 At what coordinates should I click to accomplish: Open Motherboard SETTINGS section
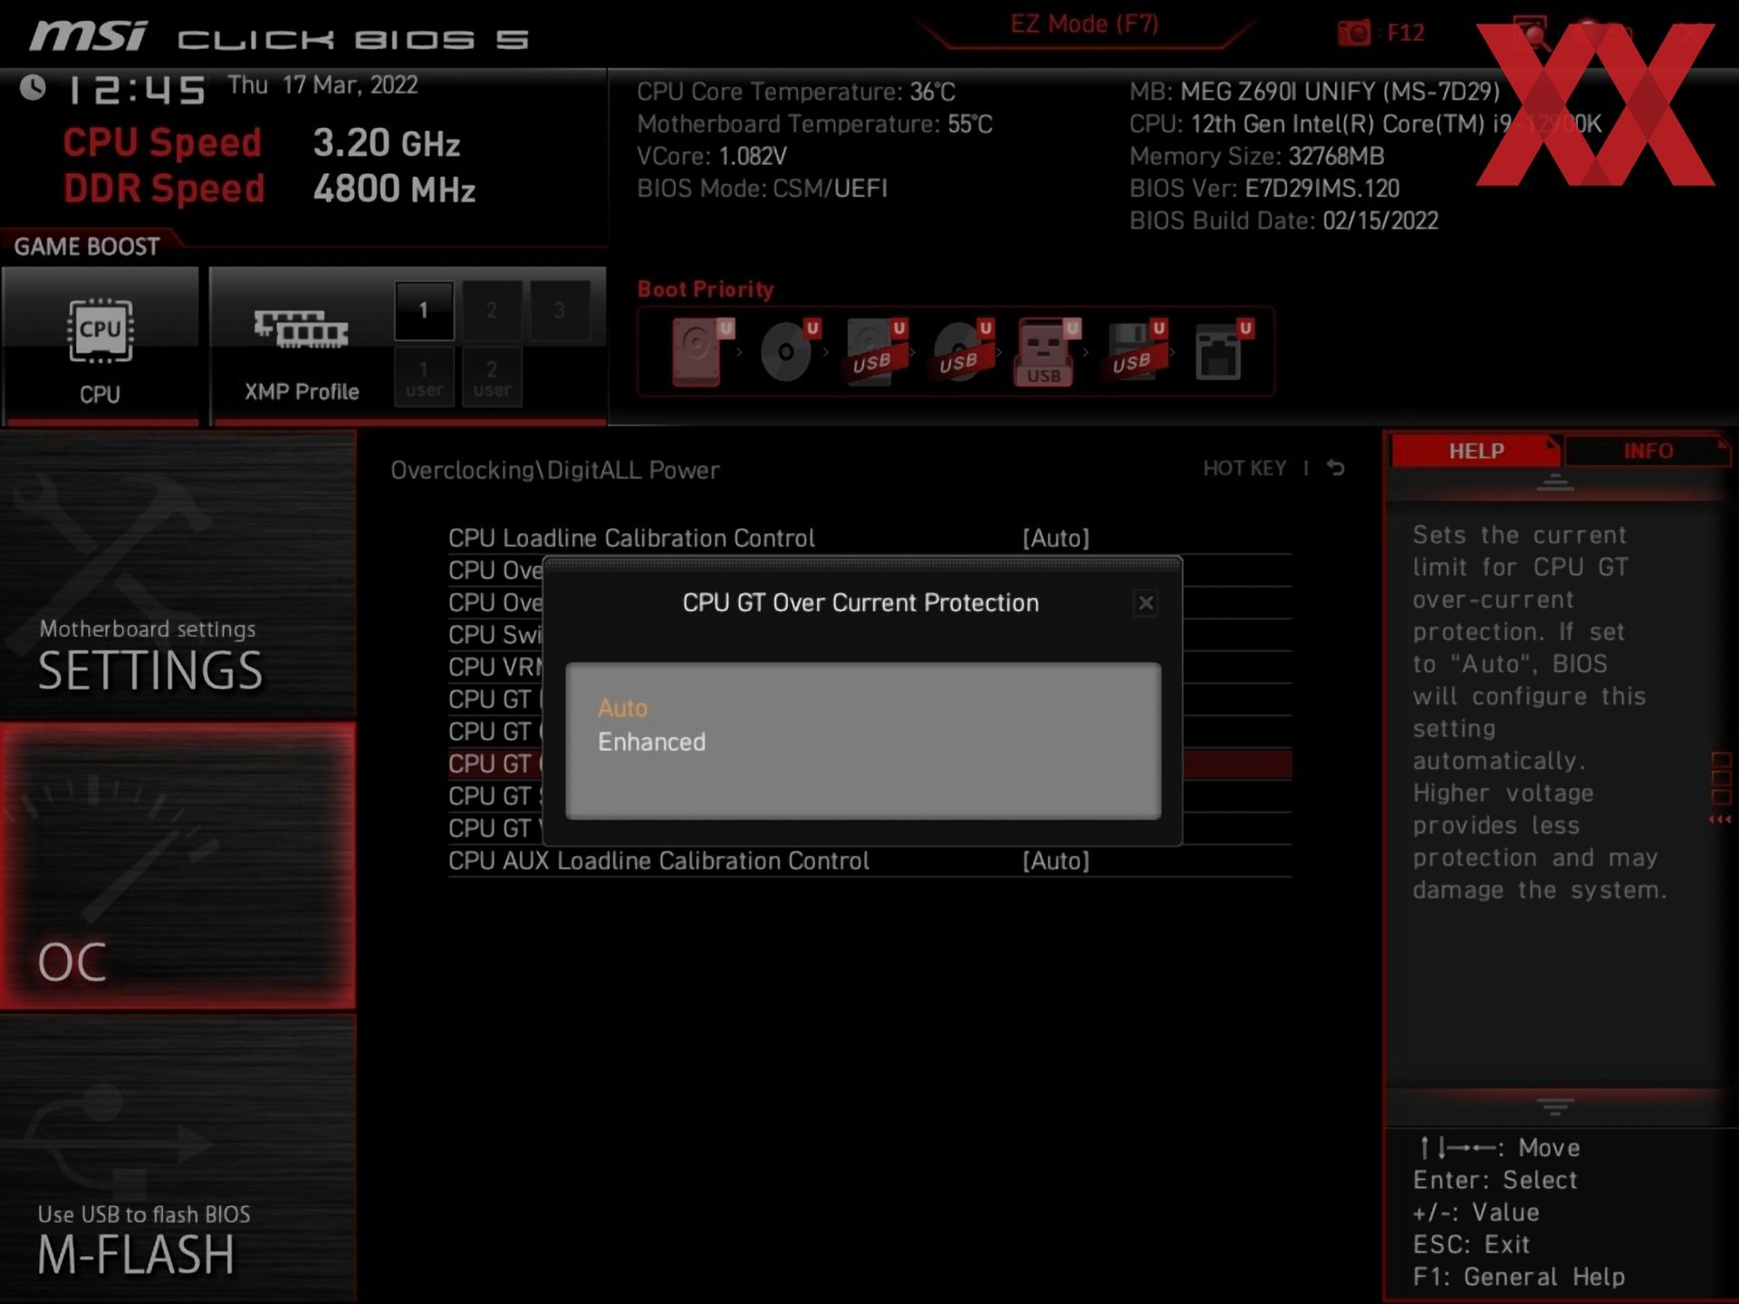[178, 576]
